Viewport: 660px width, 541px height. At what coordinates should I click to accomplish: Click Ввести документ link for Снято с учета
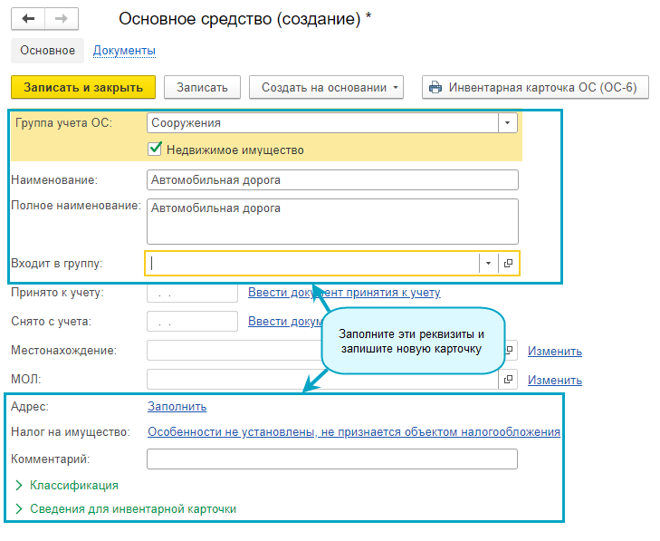click(x=285, y=321)
